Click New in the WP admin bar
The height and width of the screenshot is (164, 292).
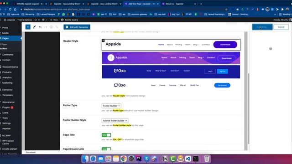tap(54, 20)
